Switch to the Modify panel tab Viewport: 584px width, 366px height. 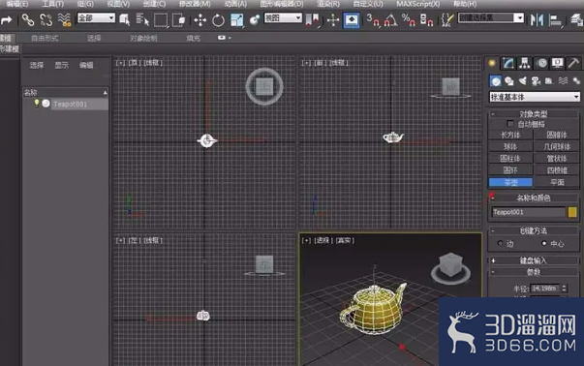(508, 63)
